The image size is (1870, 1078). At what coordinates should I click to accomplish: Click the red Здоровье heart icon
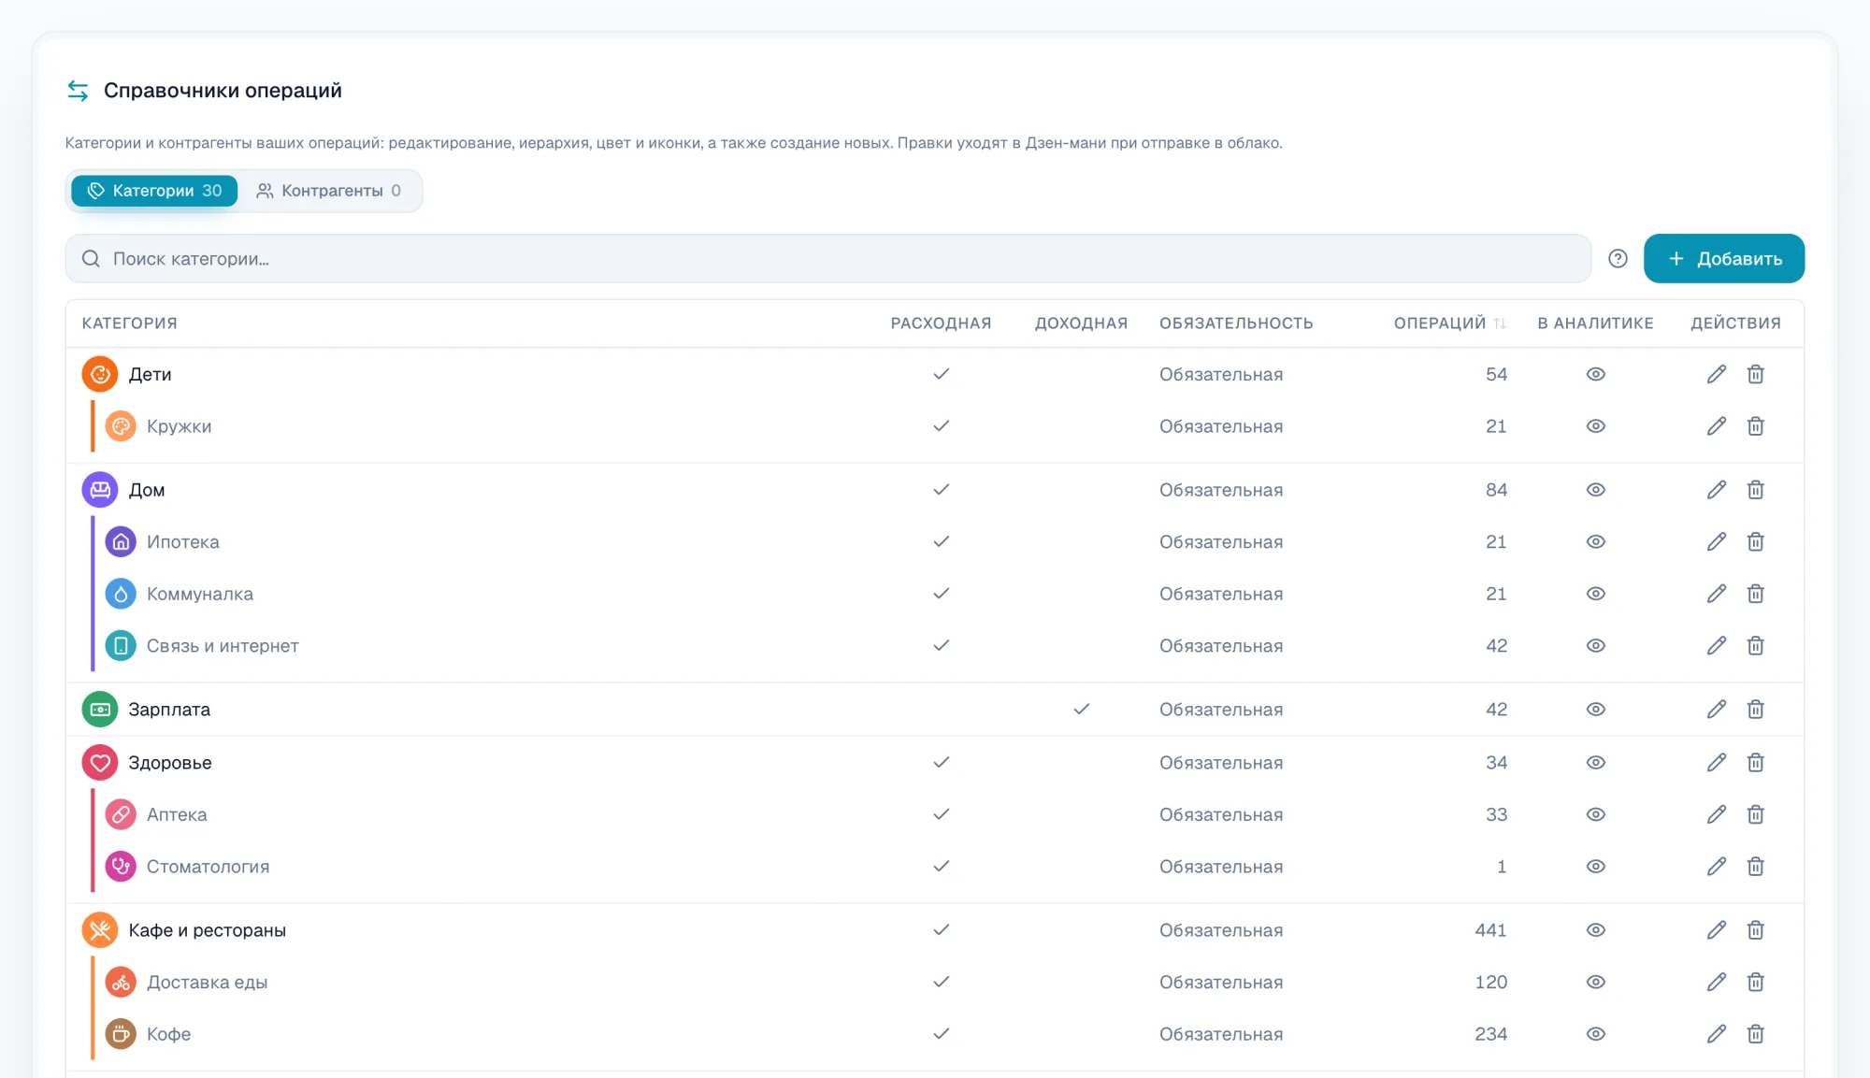(x=100, y=763)
